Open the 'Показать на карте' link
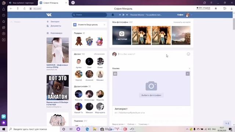The image size is (235, 132). (x=182, y=22)
